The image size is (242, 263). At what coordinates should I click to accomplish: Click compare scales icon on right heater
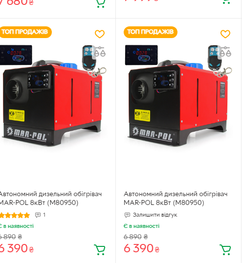click(225, 52)
